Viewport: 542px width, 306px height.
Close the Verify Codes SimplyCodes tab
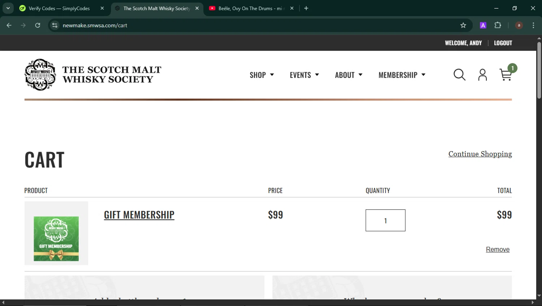(102, 8)
